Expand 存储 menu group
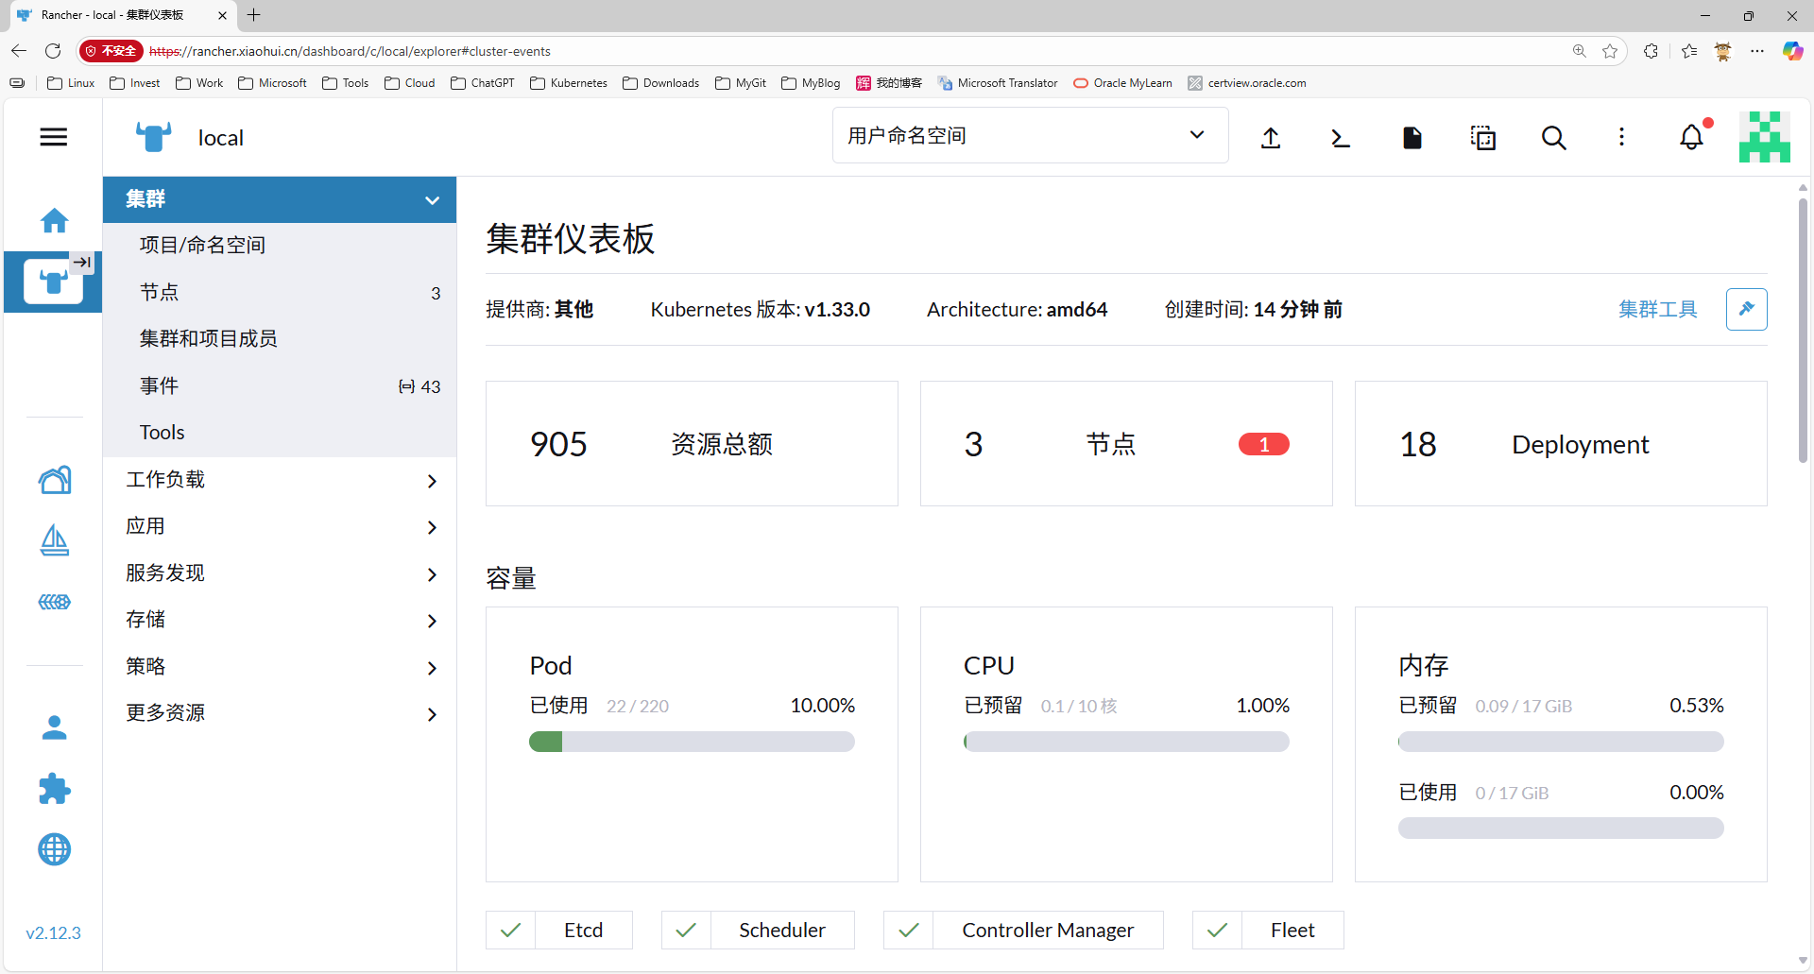This screenshot has width=1814, height=974. [280, 620]
